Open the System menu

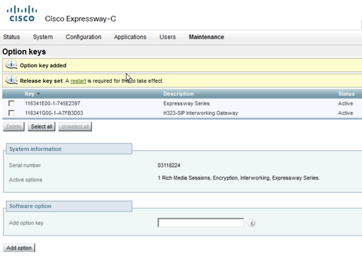43,37
